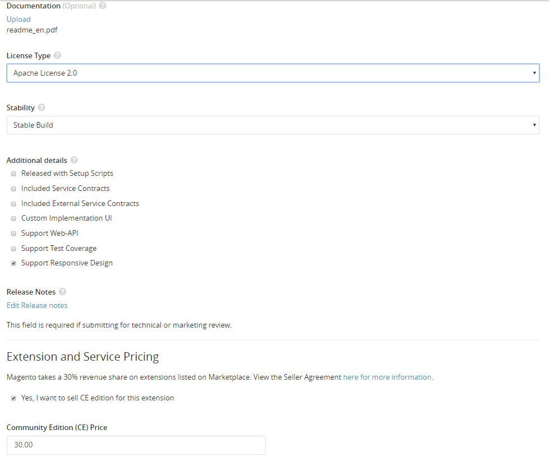This screenshot has width=549, height=462.
Task: Click the help icon beside Stability
Action: (41, 108)
